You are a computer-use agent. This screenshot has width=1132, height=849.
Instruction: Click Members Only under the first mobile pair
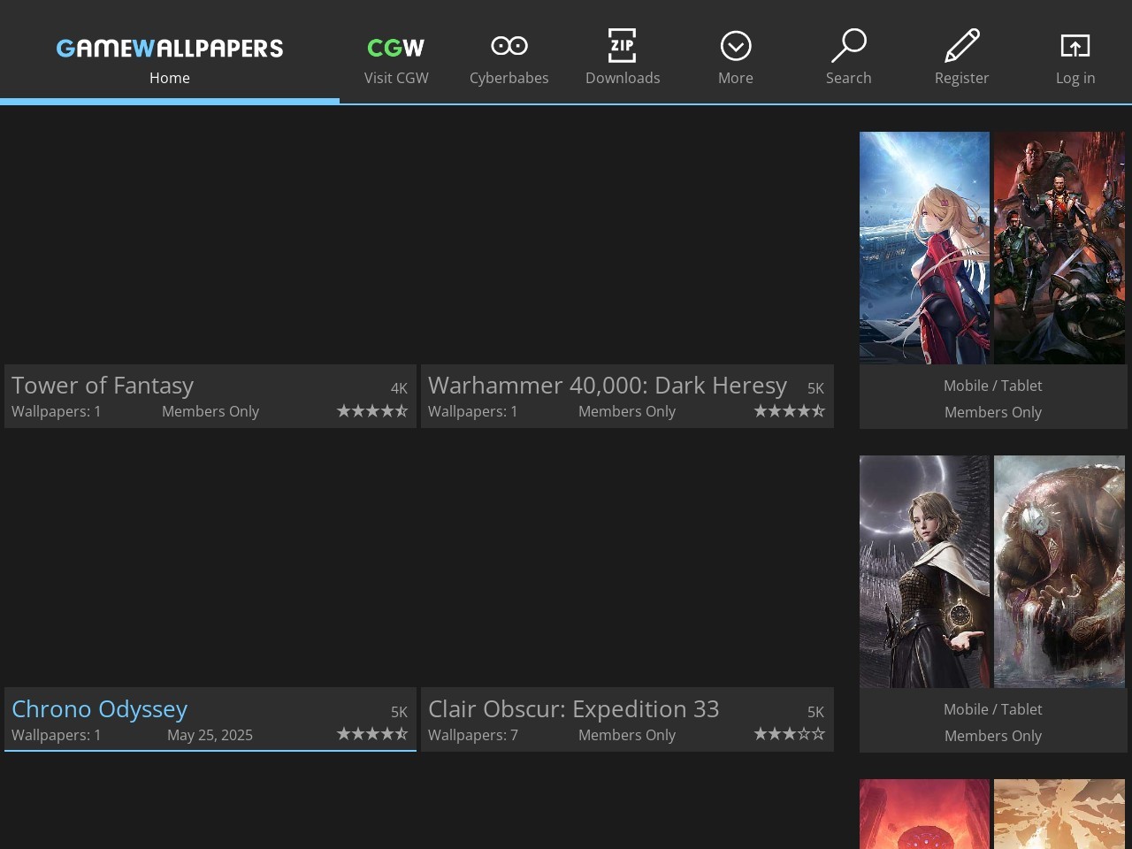point(993,412)
